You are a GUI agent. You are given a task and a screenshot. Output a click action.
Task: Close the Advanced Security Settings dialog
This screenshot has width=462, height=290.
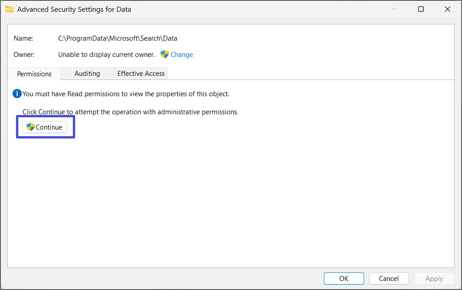point(448,9)
